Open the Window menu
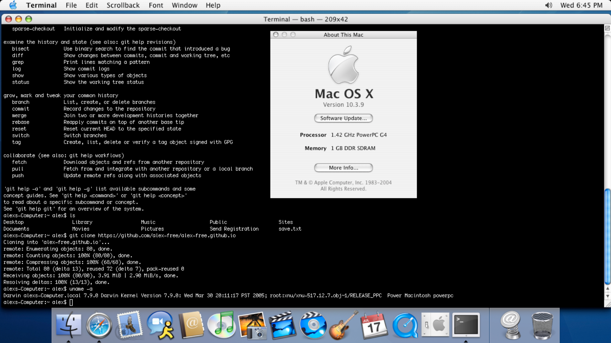Image resolution: width=611 pixels, height=343 pixels. (x=184, y=5)
